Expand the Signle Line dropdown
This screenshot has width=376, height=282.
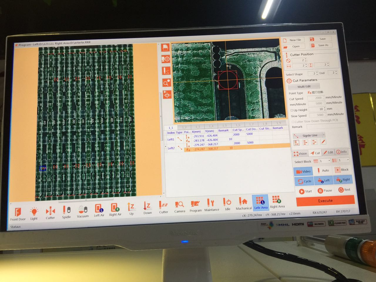tap(323, 135)
